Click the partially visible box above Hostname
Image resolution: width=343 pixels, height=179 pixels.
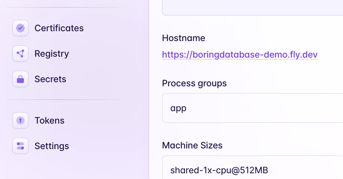click(x=252, y=8)
